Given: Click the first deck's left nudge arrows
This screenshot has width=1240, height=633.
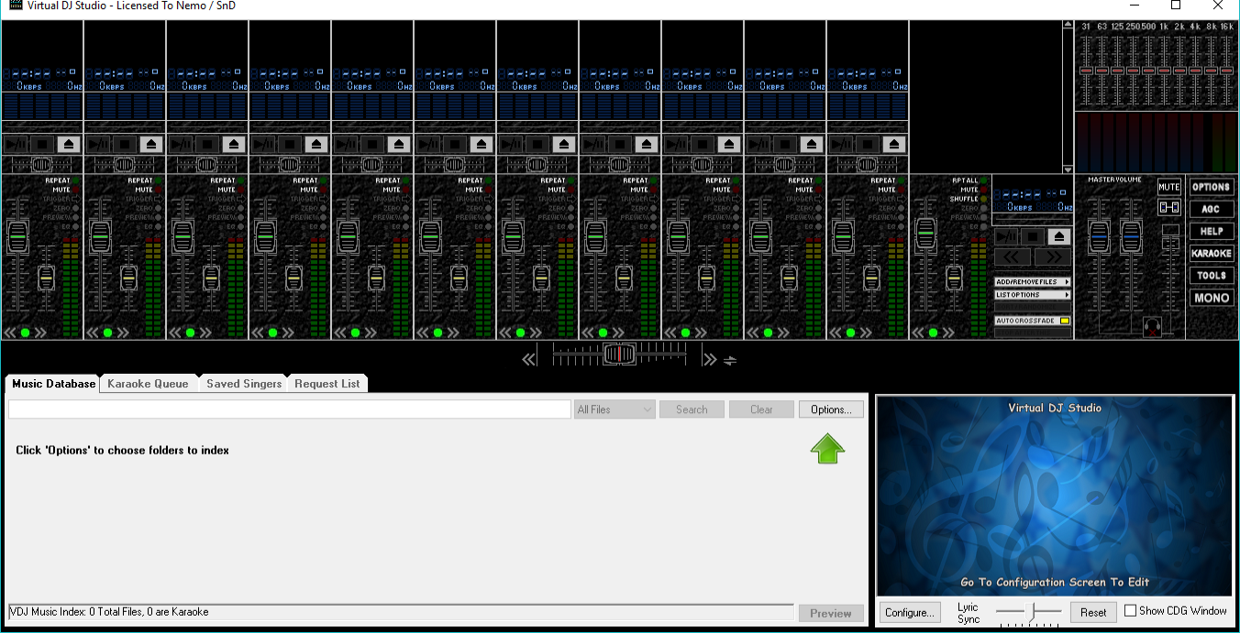Looking at the screenshot, I should [11, 333].
